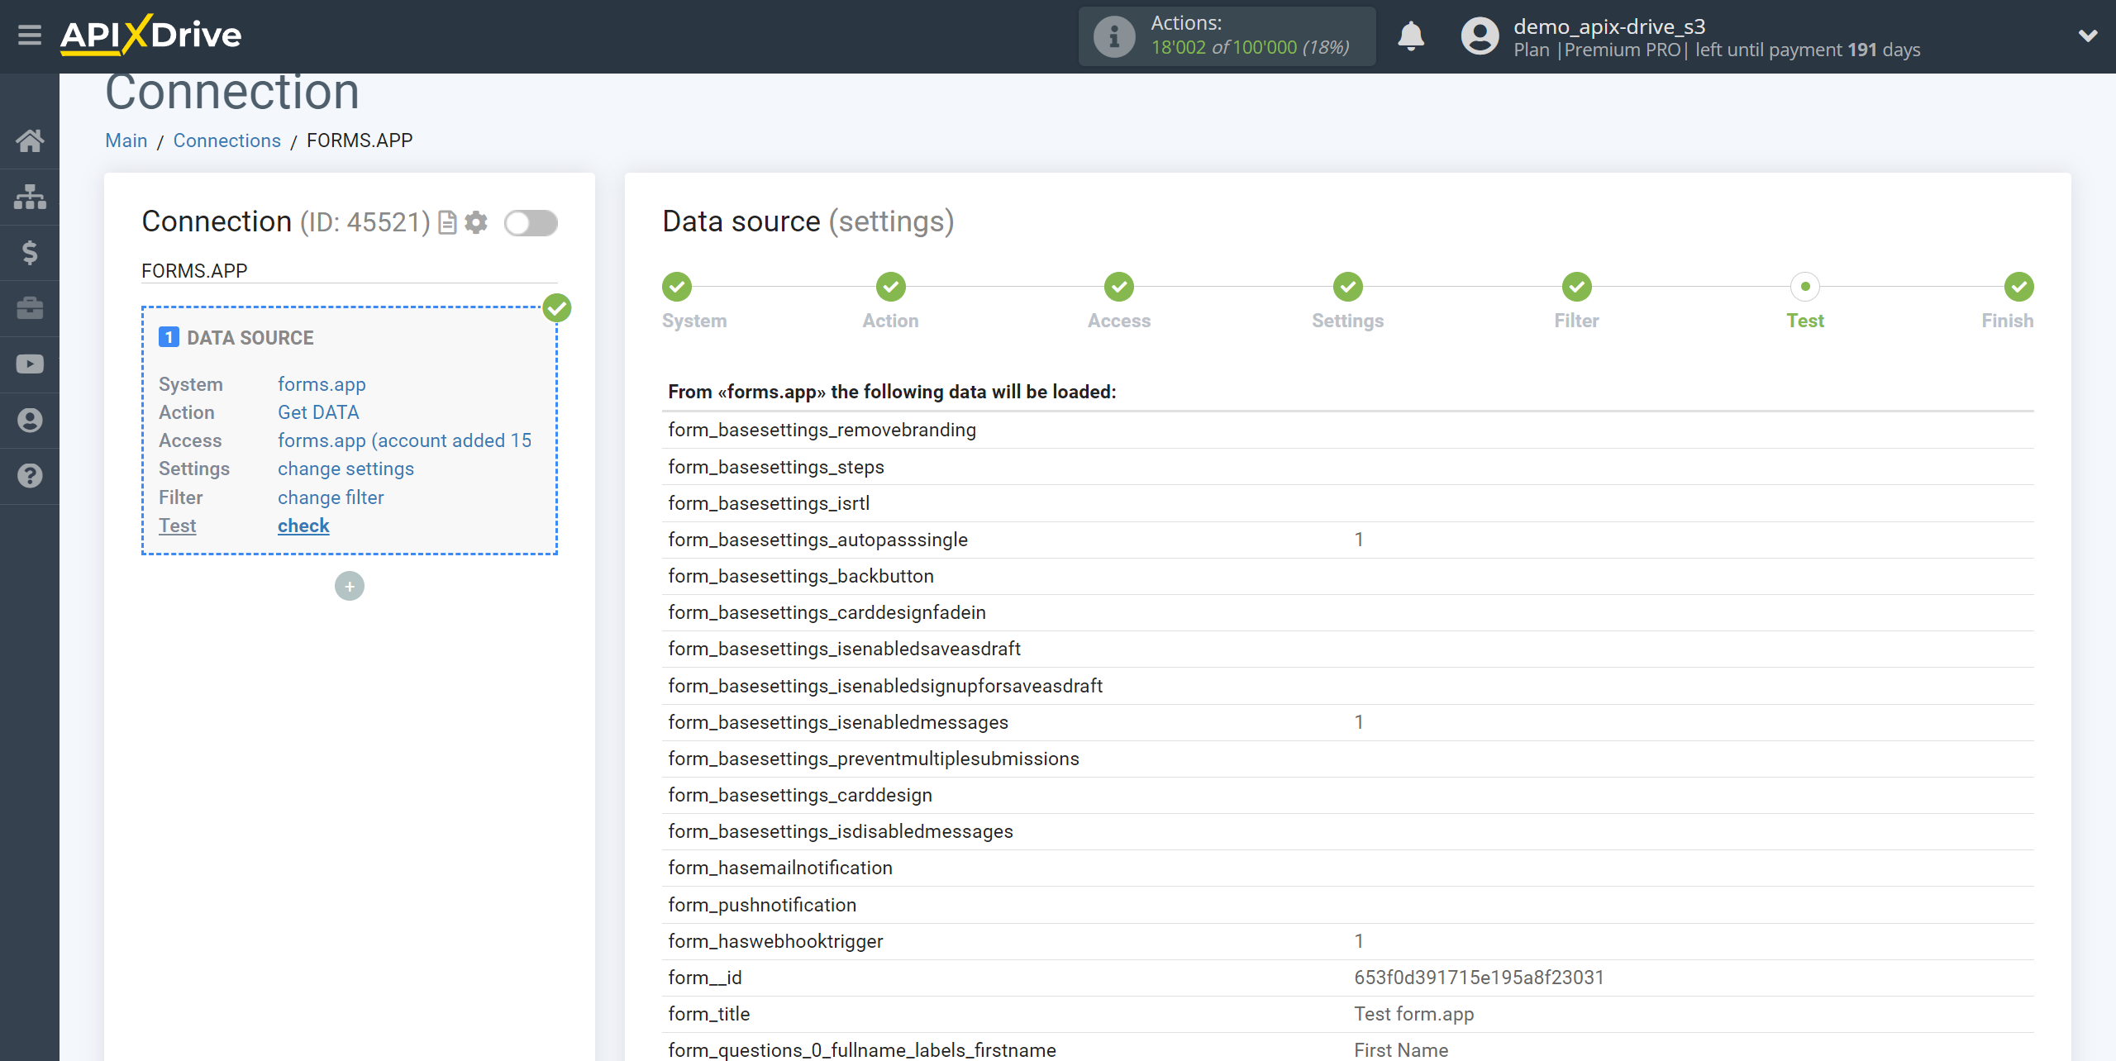
Task: Click the form_haswebhooktrigger row
Action: click(x=1347, y=941)
